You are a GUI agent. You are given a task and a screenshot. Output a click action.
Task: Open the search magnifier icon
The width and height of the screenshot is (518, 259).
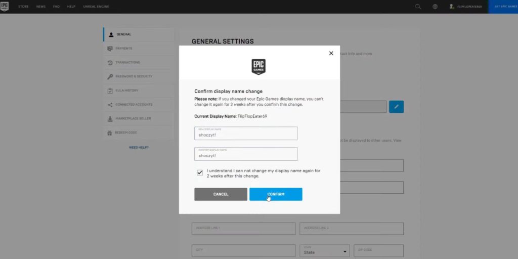coord(418,7)
